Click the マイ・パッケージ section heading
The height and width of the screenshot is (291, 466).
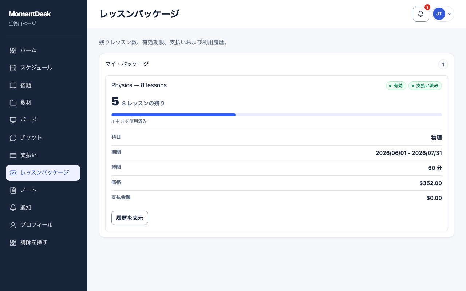click(127, 64)
